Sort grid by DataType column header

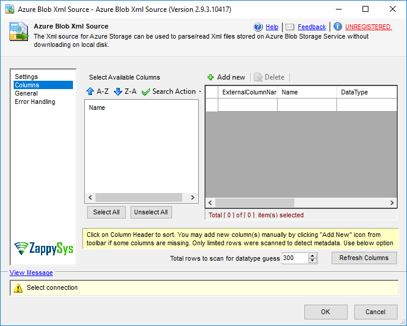[367, 92]
